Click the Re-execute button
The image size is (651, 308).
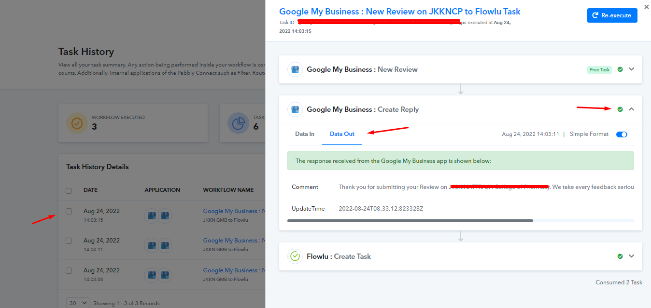(x=612, y=15)
